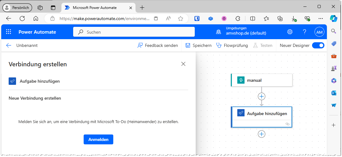This screenshot has width=342, height=157.
Task: Add a step below Aufgabe hinzufügen
Action: tap(261, 134)
